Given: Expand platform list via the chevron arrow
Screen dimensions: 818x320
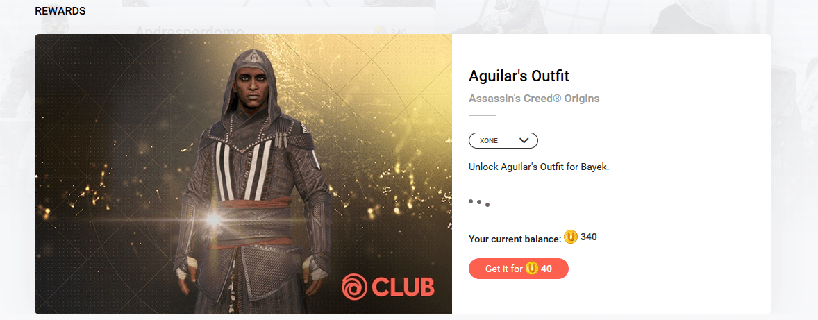Looking at the screenshot, I should 524,141.
